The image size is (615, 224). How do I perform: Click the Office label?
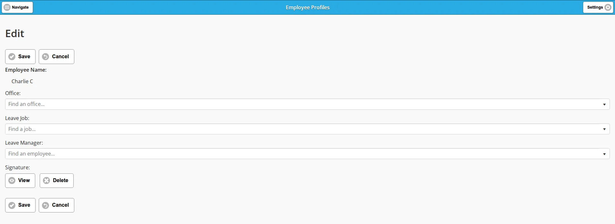[x=13, y=93]
